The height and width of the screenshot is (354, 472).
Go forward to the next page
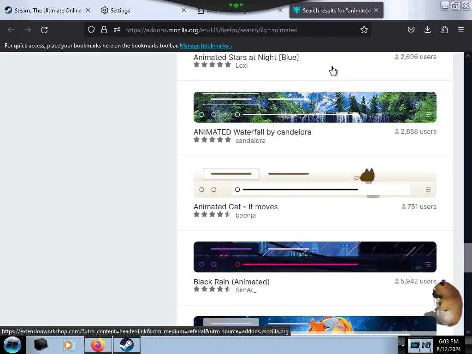(28, 30)
